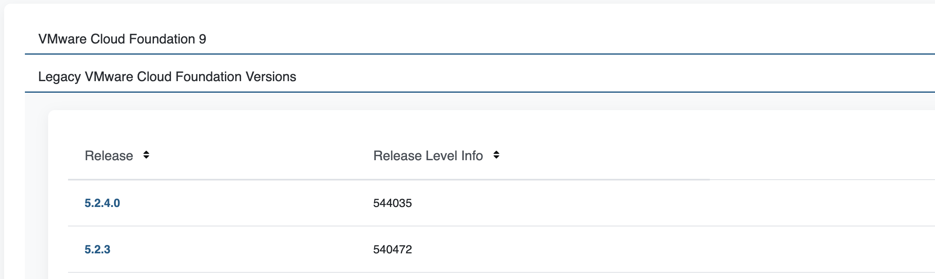Viewport: 935px width, 279px height.
Task: Click the down arrow of the Release Level Info sort icon
Action: (x=496, y=157)
